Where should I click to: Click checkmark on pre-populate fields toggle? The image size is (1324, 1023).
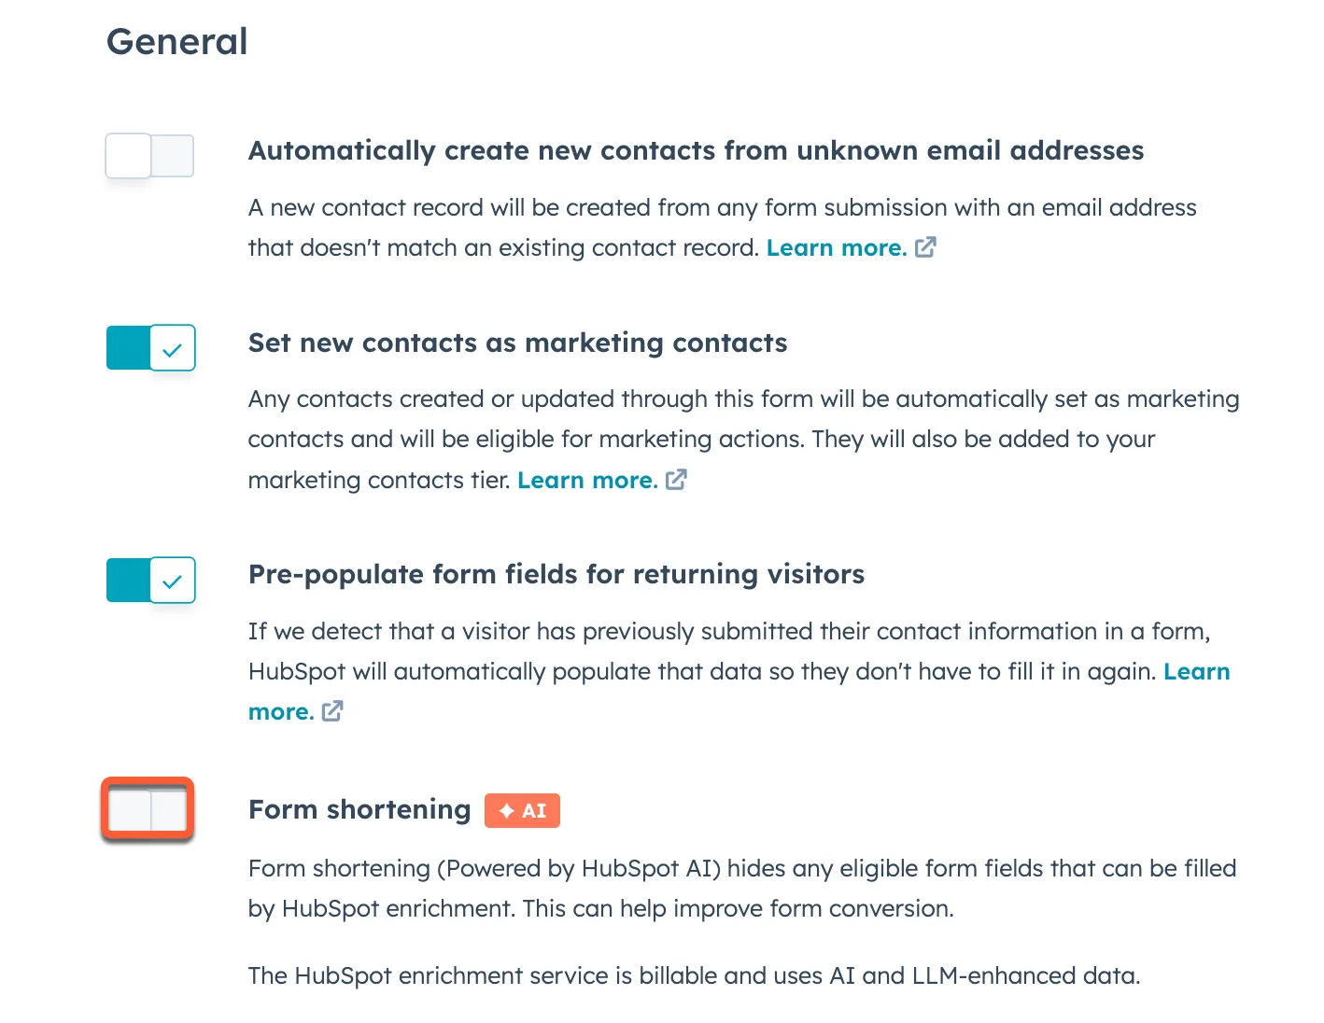(x=172, y=582)
